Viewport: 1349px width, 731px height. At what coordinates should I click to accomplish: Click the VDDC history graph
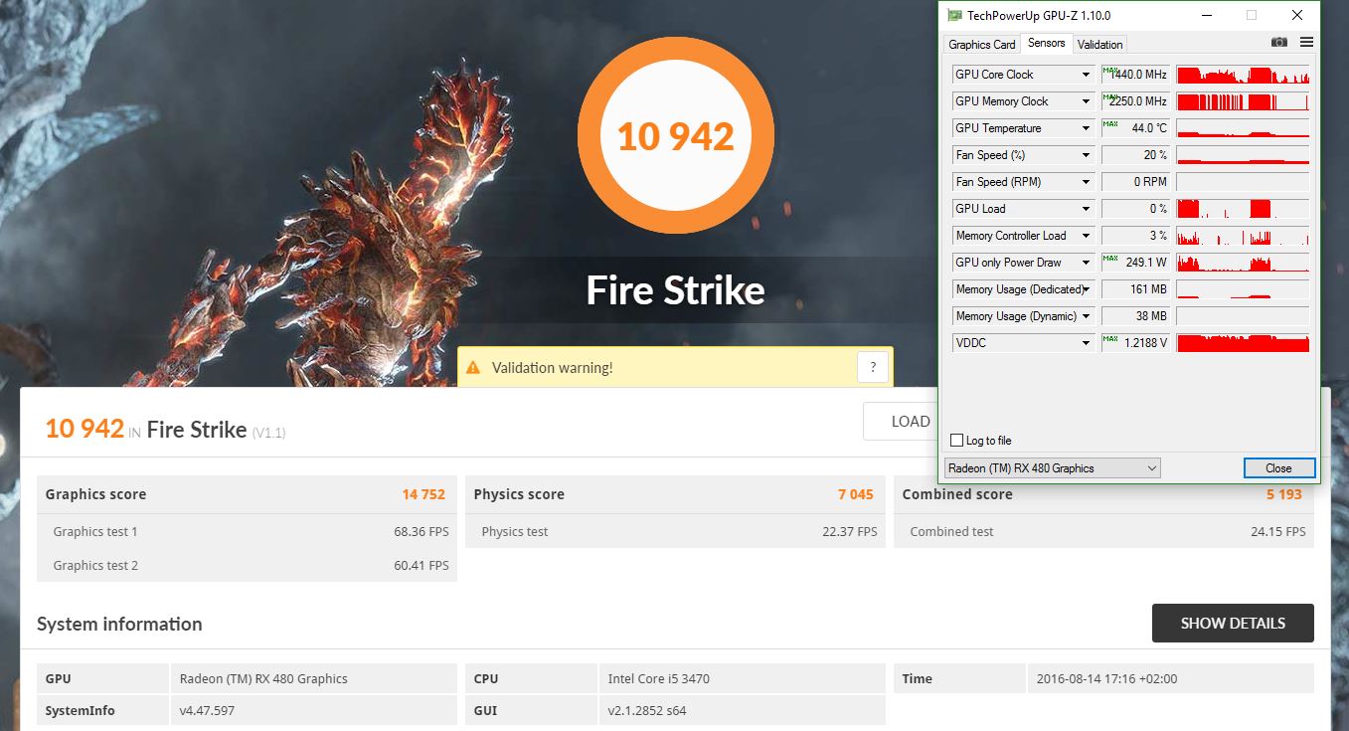pyautogui.click(x=1243, y=343)
